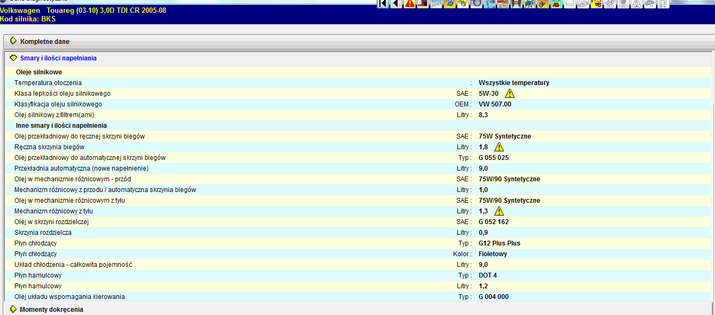
Task: Click value 1,0 for front differential
Action: coord(483,190)
